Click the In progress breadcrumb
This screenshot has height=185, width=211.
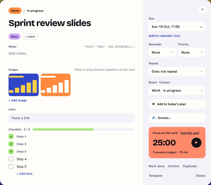tap(35, 11)
